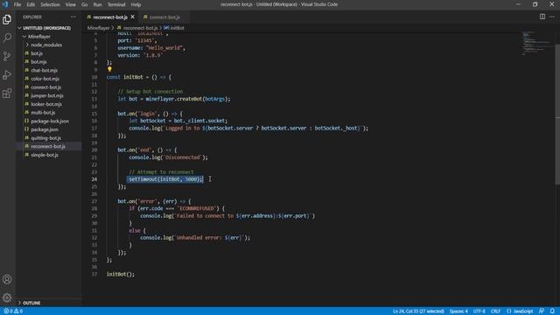
Task: Open the Terminal menu
Action: pyautogui.click(x=116, y=4)
